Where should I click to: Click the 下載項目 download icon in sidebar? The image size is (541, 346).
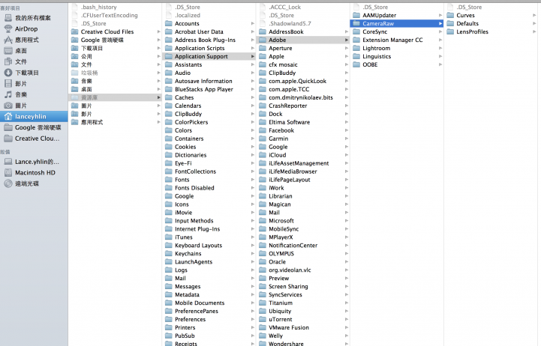click(x=8, y=73)
